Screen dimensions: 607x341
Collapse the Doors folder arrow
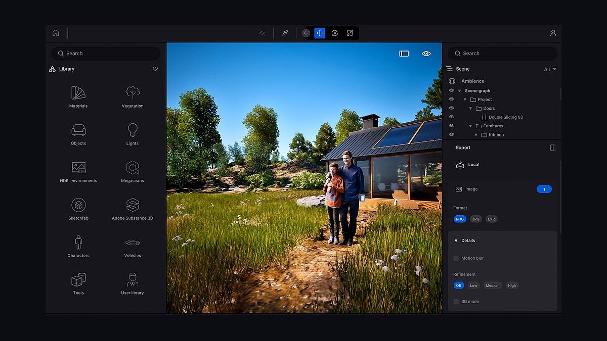[470, 109]
